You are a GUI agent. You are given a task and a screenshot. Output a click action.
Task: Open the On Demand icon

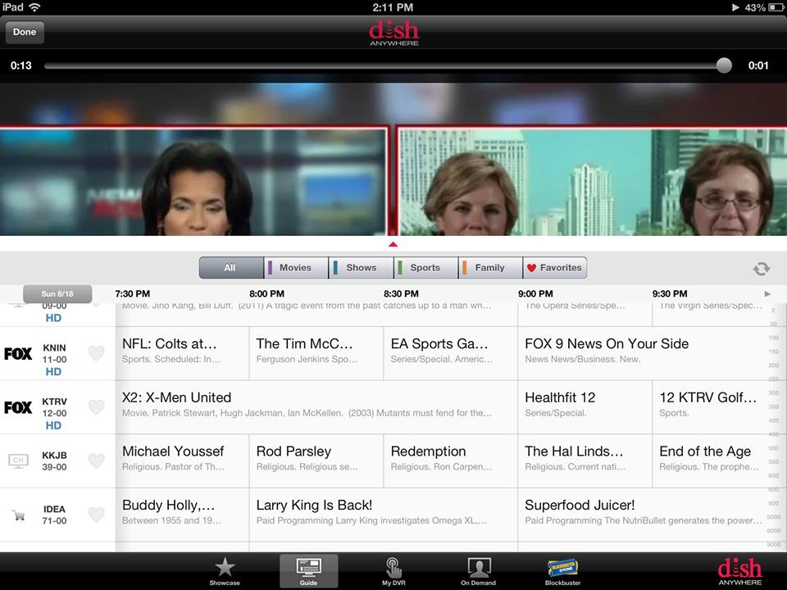coord(478,570)
